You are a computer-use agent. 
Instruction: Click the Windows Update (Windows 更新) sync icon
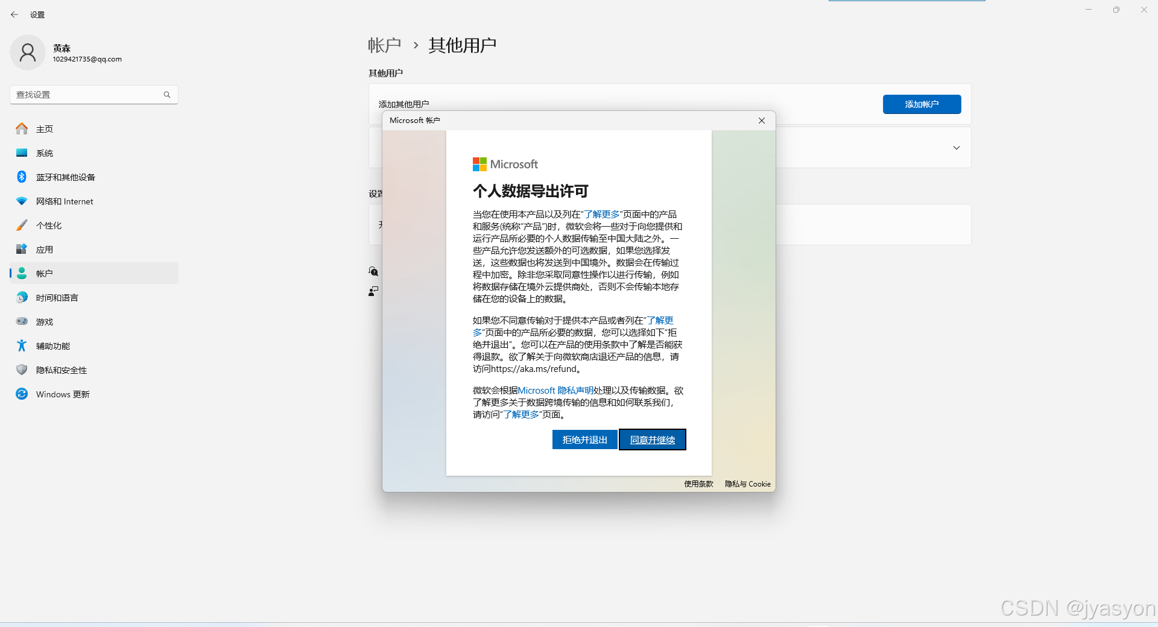[x=22, y=394]
